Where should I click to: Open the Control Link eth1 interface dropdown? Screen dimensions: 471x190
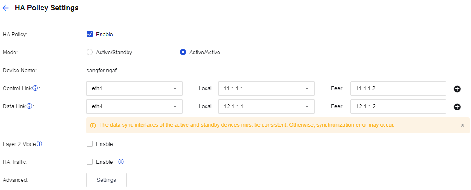click(x=134, y=88)
